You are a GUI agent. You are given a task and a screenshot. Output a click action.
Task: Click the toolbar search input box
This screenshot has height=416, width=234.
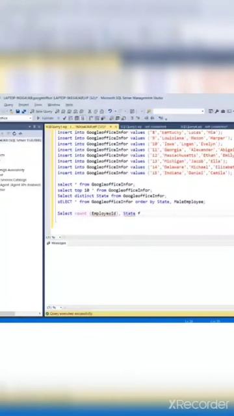point(179,111)
